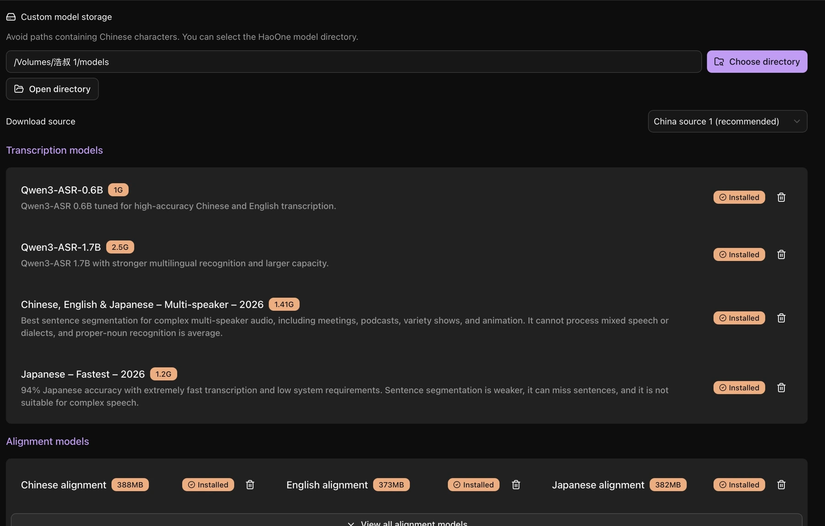Image resolution: width=825 pixels, height=526 pixels.
Task: Click the English alignment label
Action: (327, 485)
